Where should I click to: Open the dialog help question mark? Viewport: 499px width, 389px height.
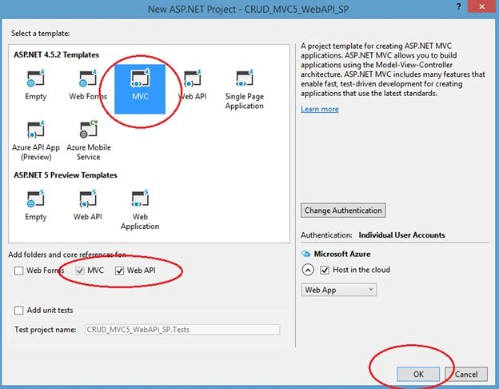click(x=458, y=6)
